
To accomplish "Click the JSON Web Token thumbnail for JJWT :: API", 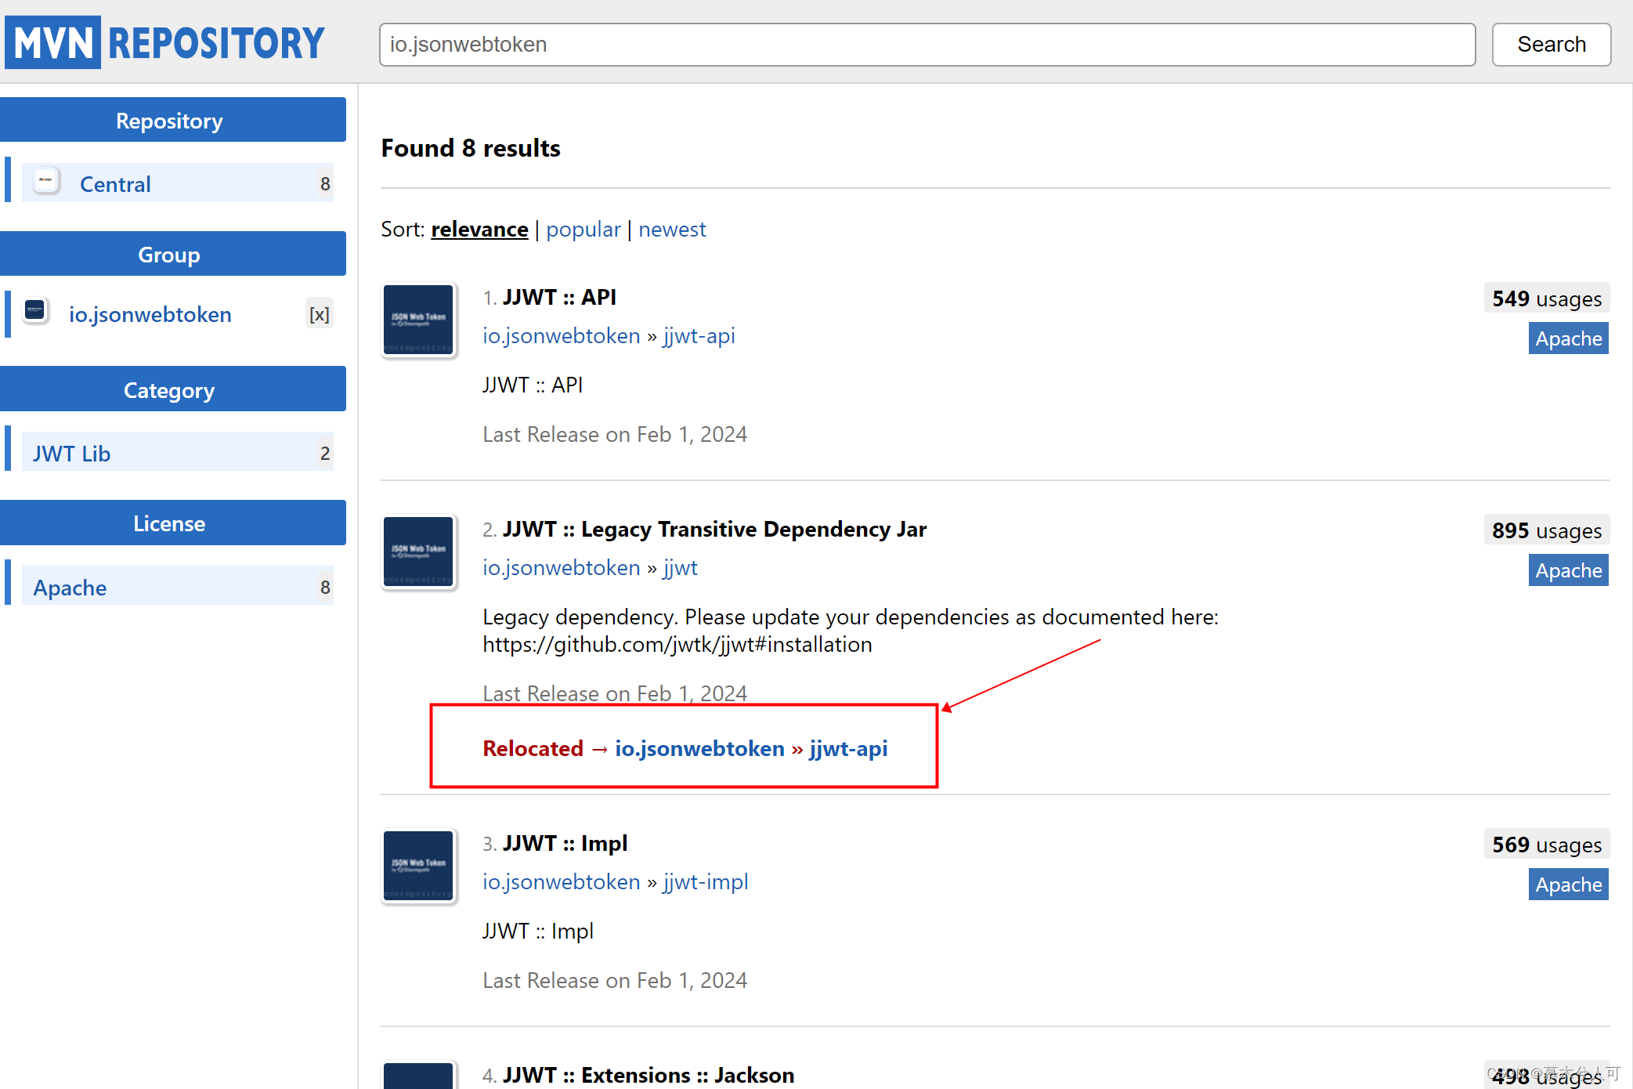I will click(x=418, y=320).
